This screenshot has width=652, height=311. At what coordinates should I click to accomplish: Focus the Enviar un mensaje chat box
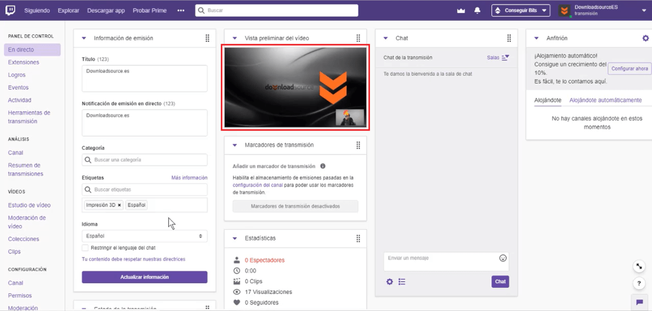coord(446,262)
